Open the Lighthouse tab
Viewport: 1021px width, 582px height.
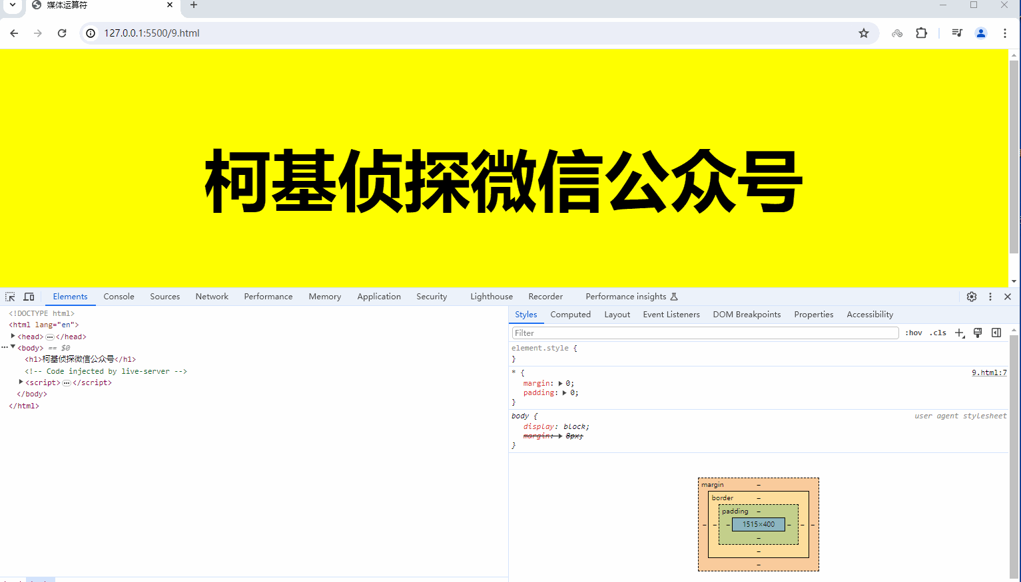tap(492, 297)
